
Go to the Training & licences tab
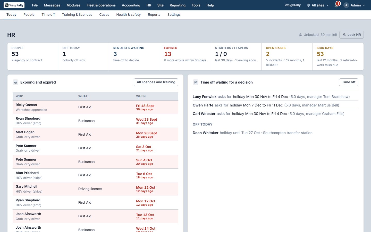click(x=77, y=15)
